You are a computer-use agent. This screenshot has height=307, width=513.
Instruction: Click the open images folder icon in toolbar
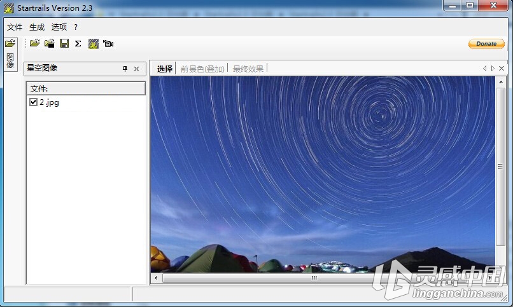pyautogui.click(x=34, y=43)
